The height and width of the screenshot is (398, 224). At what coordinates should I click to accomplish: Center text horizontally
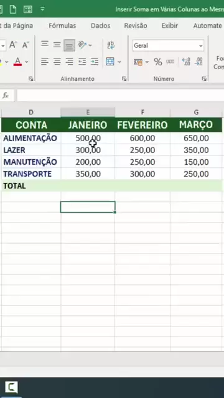coord(57,62)
